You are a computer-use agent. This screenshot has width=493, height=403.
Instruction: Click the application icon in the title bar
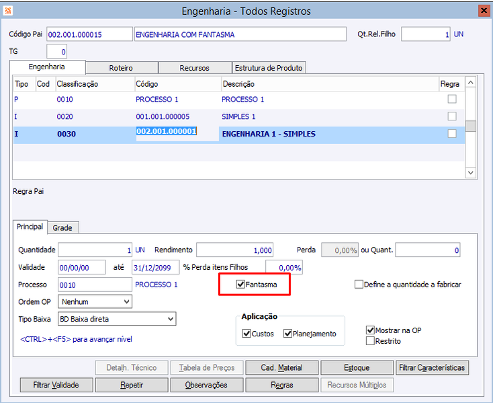7,11
